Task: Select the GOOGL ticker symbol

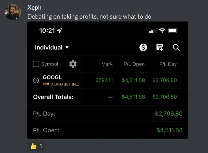Action: [52, 77]
